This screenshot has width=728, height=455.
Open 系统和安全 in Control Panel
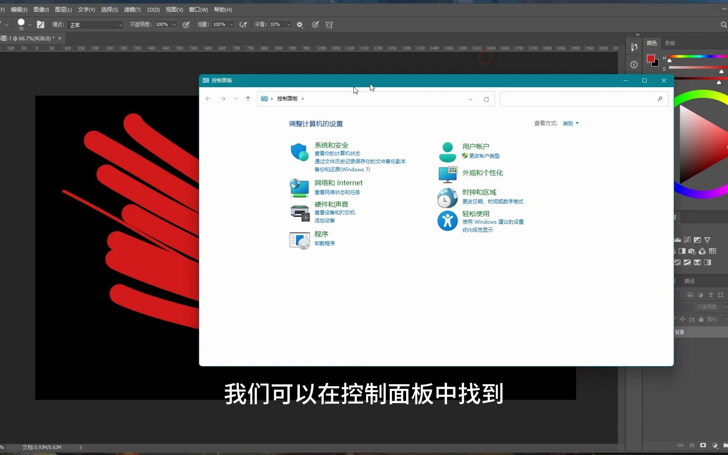pos(332,145)
